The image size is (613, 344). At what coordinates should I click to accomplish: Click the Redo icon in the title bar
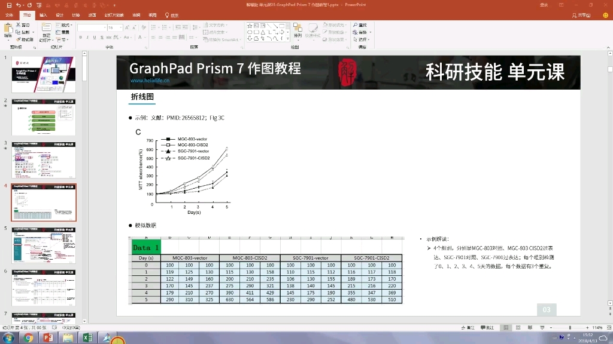pyautogui.click(x=29, y=5)
